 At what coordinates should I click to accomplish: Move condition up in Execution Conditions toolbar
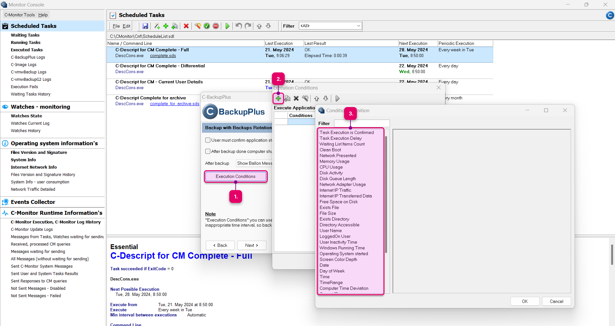316,98
